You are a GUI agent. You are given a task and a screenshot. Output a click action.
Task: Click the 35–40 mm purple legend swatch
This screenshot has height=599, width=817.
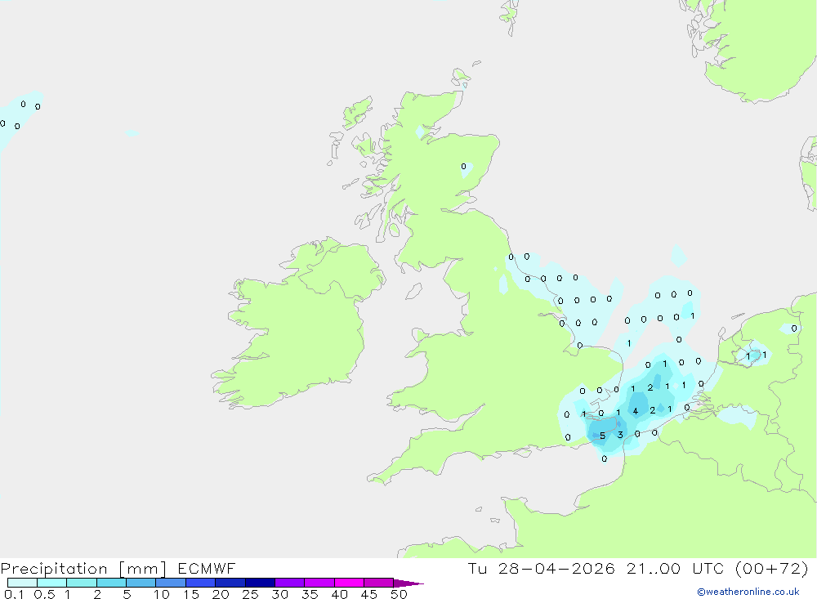[319, 583]
